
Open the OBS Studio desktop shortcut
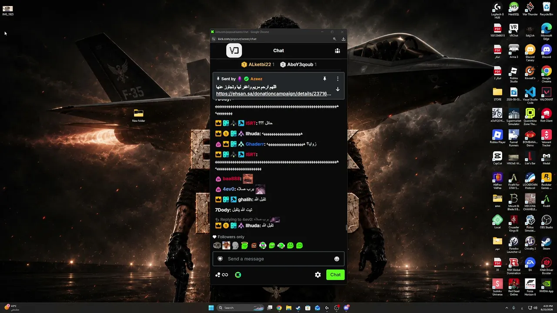pyautogui.click(x=547, y=222)
